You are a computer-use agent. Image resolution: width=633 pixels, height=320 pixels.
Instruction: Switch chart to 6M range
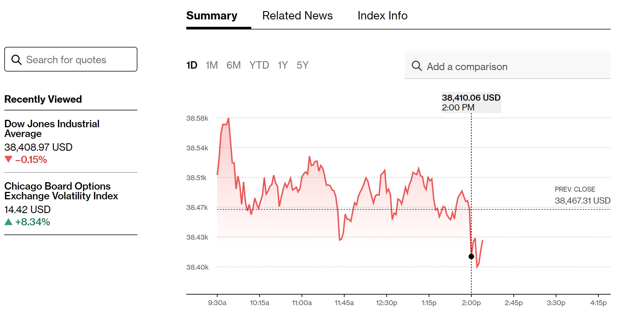coord(233,65)
